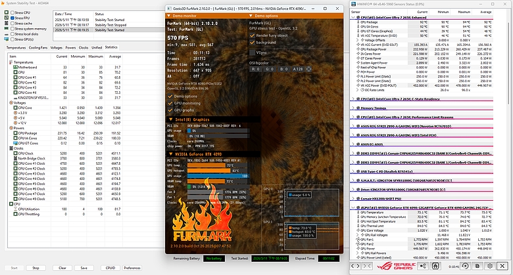The height and width of the screenshot is (275, 513).
Task: Switch to the Temperatures tab
Action: 16,48
